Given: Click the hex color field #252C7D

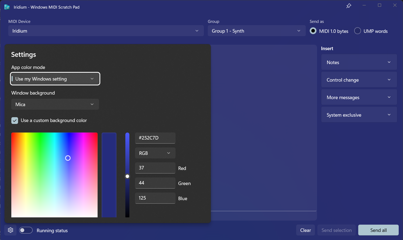Looking at the screenshot, I should pos(155,138).
